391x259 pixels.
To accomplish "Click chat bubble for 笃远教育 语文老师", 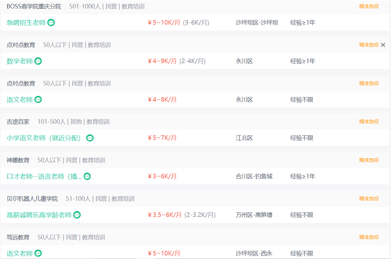I will 38,253.
